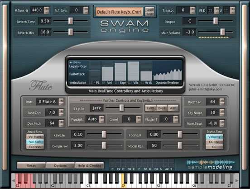Viewport: 250px width, 189px height.
Task: Click the Save preset button
Action: pos(149,14)
